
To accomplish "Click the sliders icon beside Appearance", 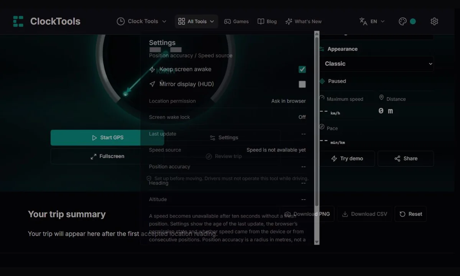I will (x=322, y=49).
